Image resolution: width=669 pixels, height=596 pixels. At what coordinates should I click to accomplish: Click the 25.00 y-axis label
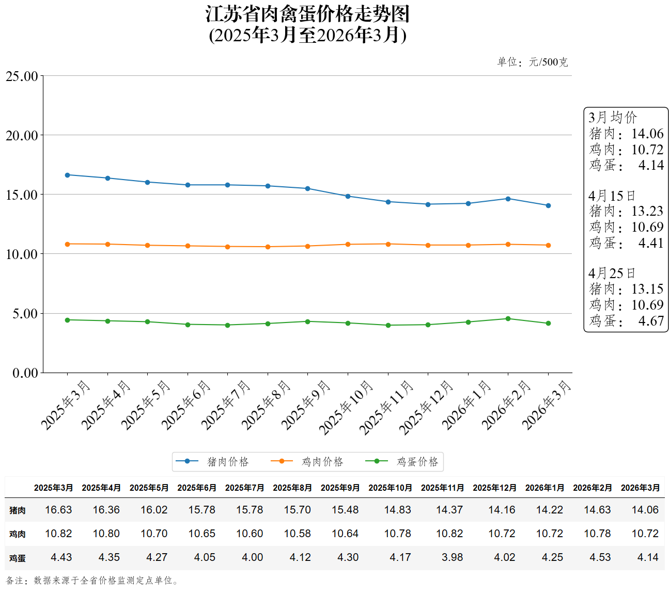coord(22,76)
